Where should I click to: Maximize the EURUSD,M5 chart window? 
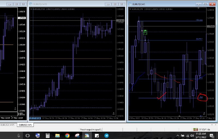(x=205, y=4)
